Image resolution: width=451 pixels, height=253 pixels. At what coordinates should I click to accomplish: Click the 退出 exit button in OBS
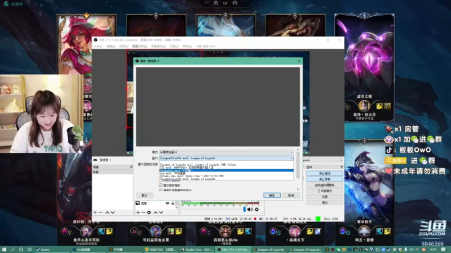click(325, 202)
